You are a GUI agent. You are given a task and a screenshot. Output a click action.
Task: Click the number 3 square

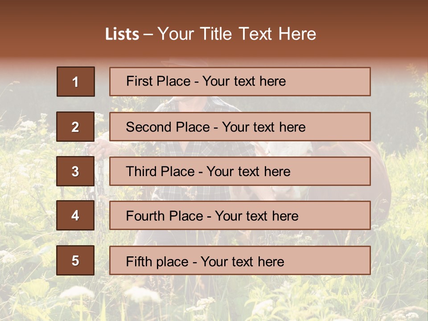pos(75,171)
